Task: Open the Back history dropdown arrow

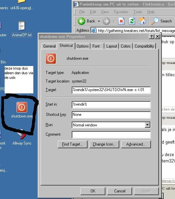Action: (x=99, y=21)
